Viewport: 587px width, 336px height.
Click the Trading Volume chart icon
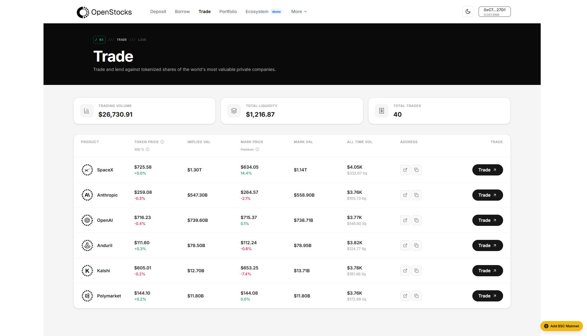pos(87,111)
